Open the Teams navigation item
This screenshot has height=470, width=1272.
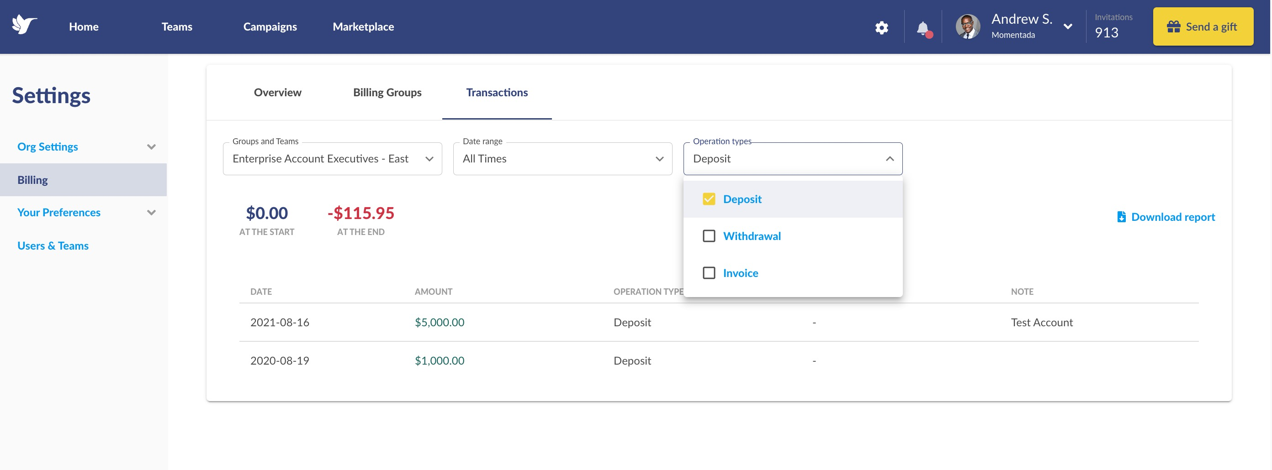(x=177, y=26)
